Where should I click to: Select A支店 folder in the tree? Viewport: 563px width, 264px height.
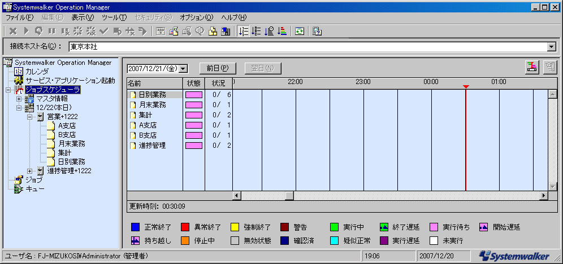67,126
